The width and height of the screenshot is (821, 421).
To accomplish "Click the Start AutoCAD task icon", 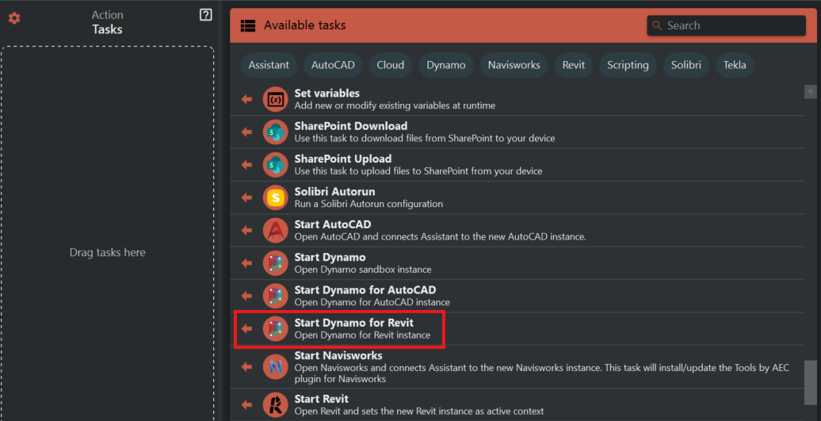I will [x=276, y=230].
